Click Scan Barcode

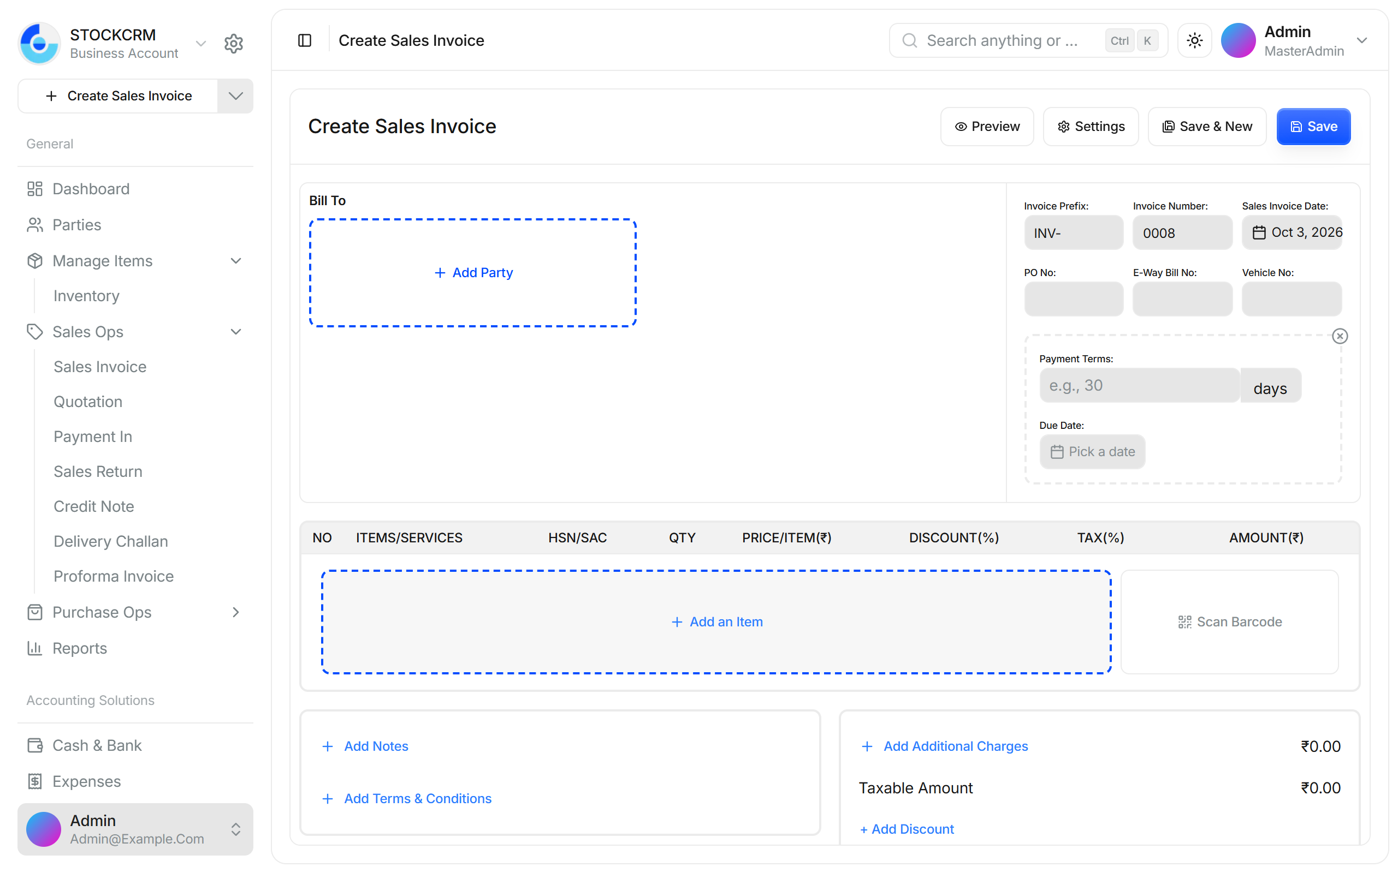(x=1229, y=622)
